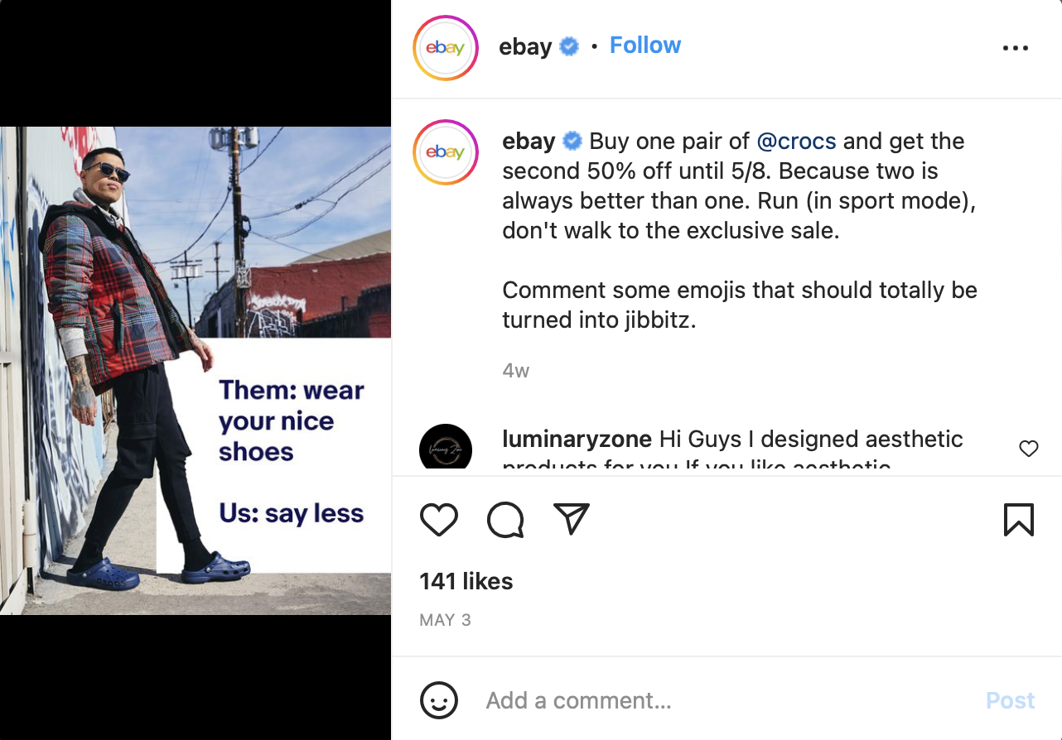Image resolution: width=1062 pixels, height=740 pixels.
Task: Open the @crocs mention link
Action: coord(796,142)
